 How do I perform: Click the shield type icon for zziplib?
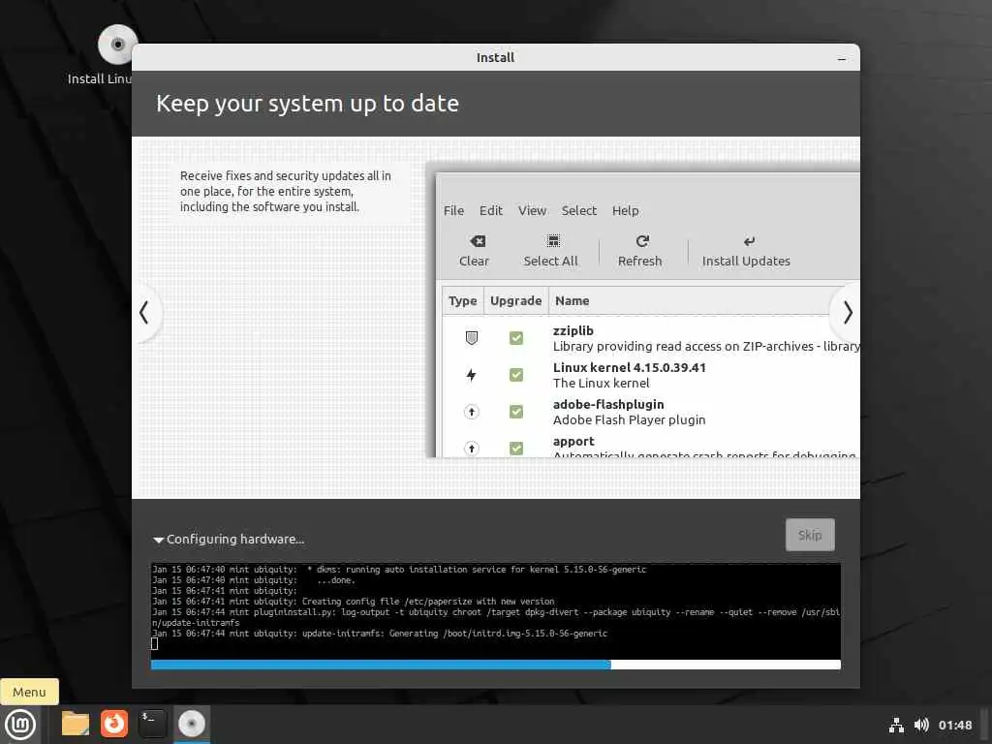472,338
